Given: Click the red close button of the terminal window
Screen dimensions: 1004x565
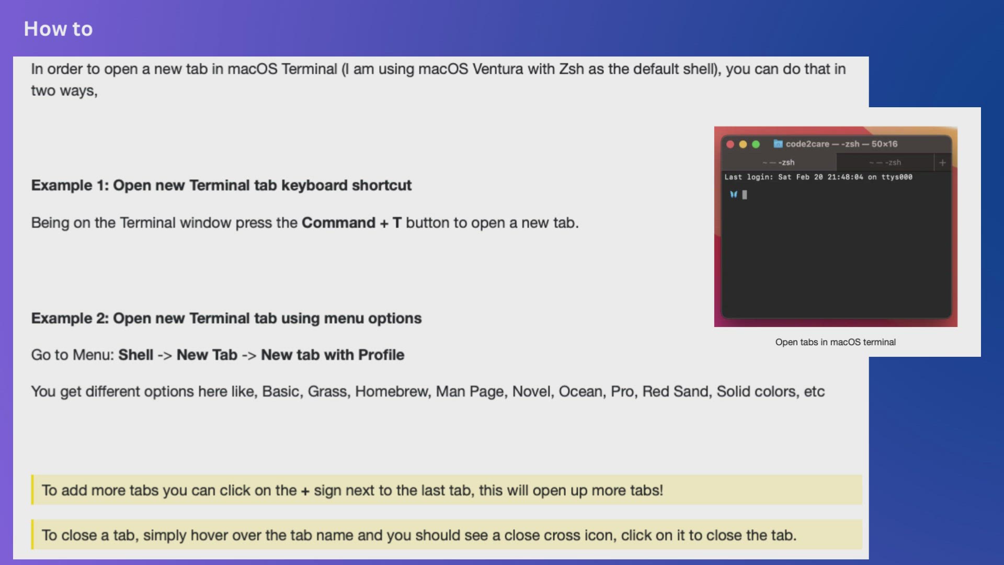Looking at the screenshot, I should point(731,144).
